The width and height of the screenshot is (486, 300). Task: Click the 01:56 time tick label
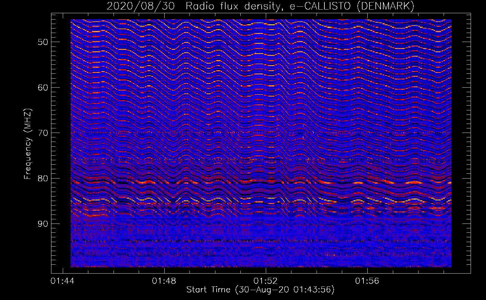pos(367,281)
